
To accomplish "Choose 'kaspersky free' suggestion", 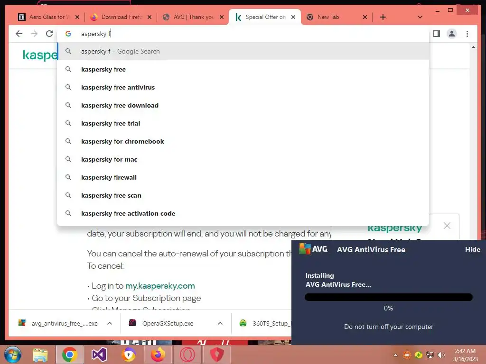I will pyautogui.click(x=243, y=69).
